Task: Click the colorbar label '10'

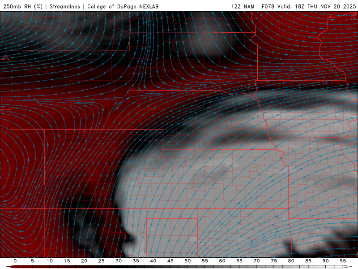Action: 50,261
